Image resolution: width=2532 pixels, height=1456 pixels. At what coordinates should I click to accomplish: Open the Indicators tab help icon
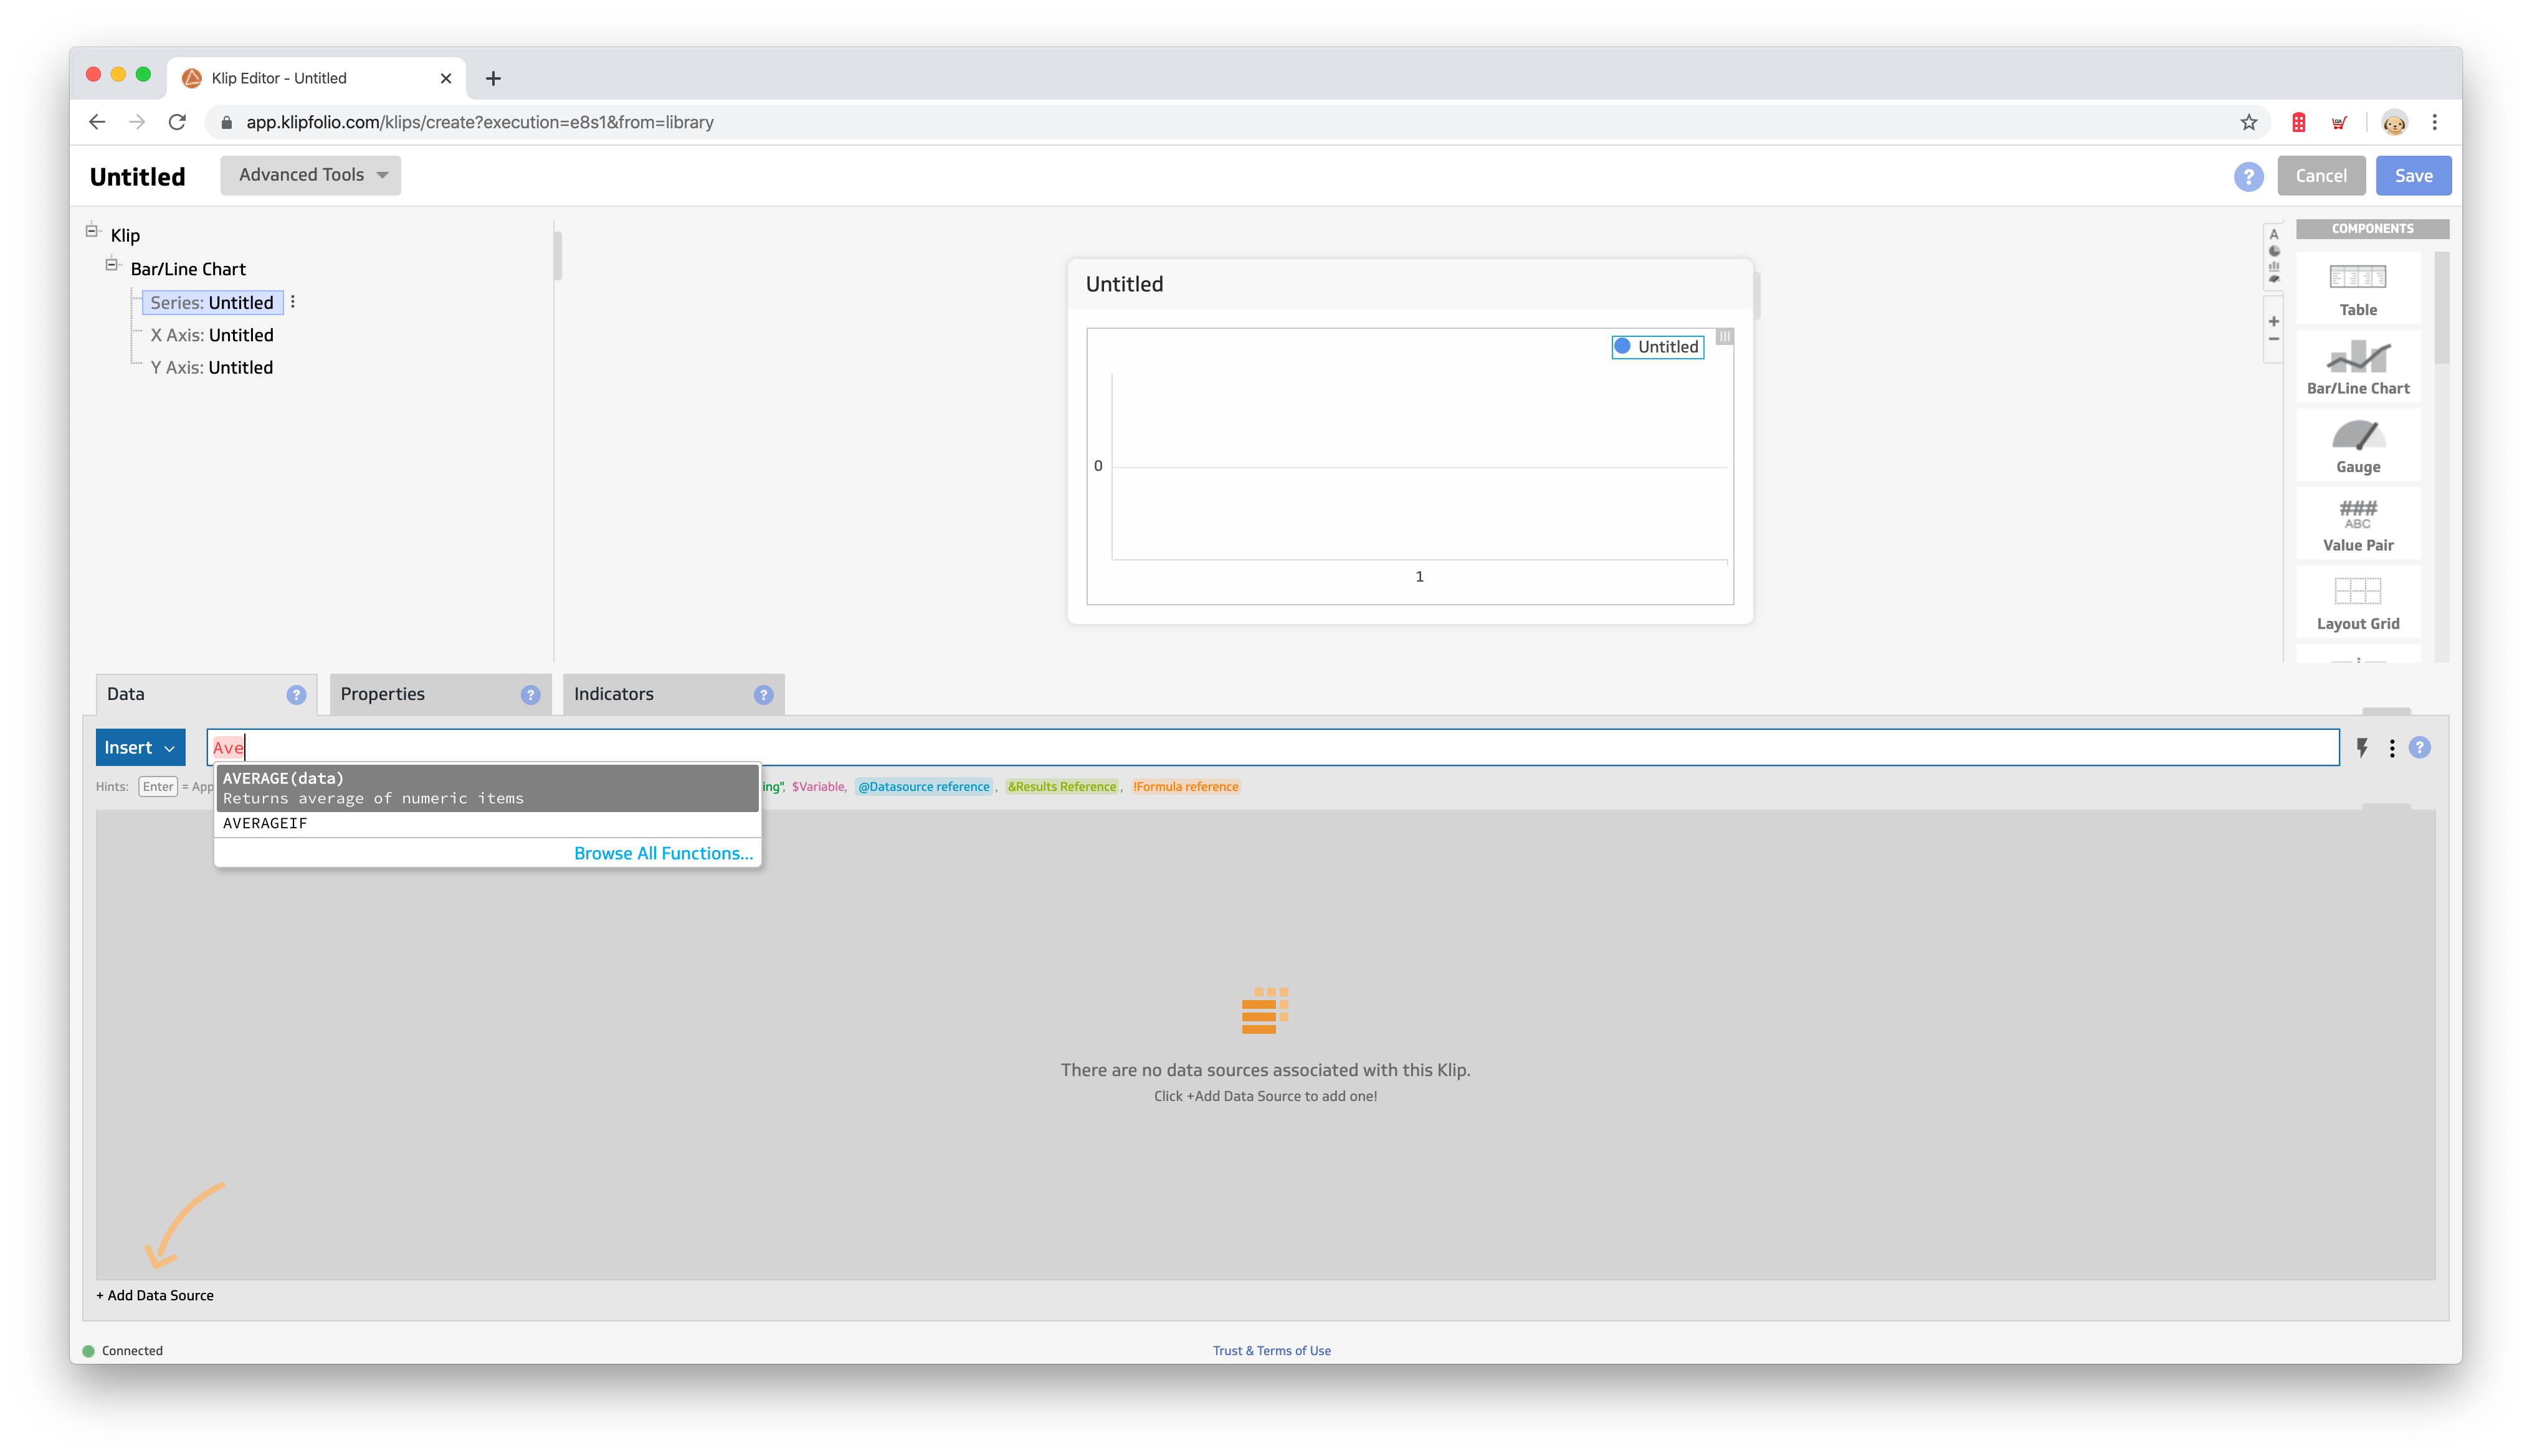pos(763,695)
